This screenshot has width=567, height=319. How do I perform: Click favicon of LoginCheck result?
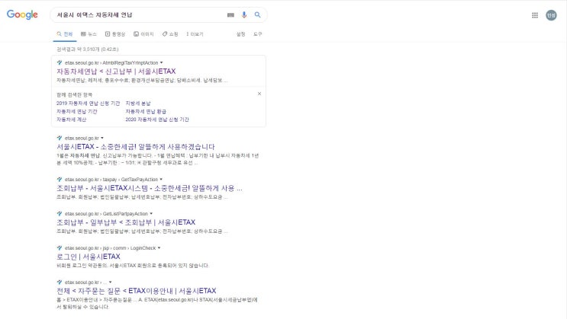(x=60, y=248)
